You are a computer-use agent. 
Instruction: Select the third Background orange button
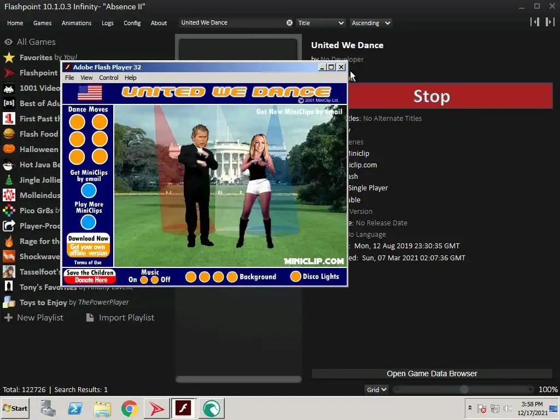click(218, 277)
